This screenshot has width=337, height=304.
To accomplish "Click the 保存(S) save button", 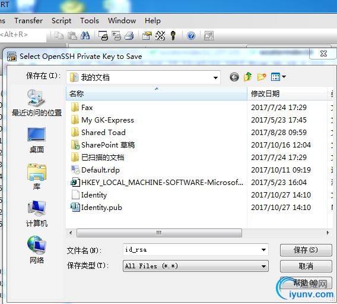I will pos(306,250).
